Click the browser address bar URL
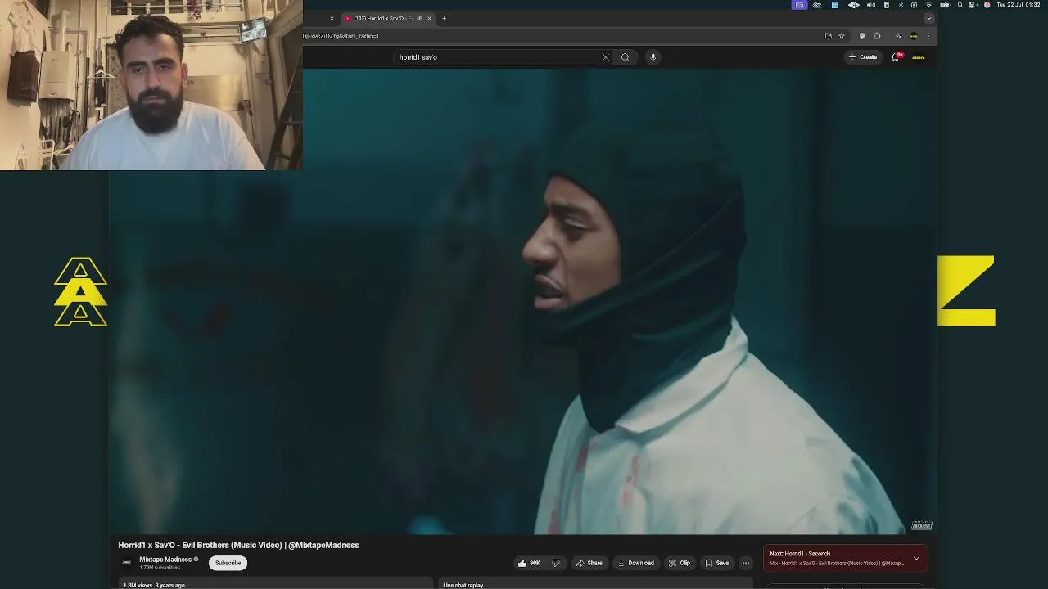Image resolution: width=1048 pixels, height=589 pixels. [x=341, y=36]
